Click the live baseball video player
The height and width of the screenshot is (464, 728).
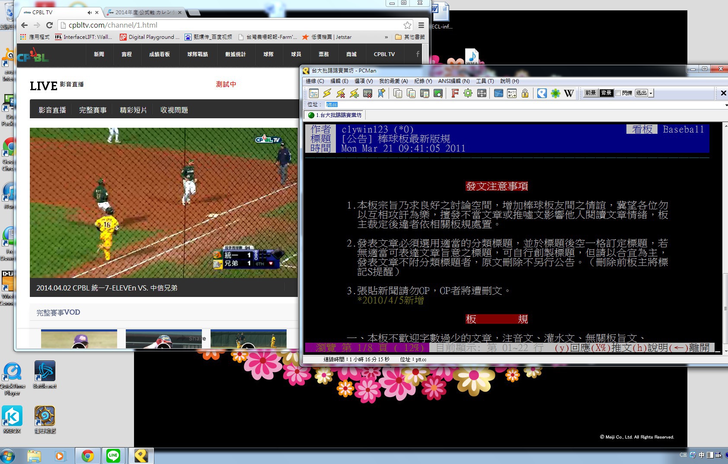(164, 203)
